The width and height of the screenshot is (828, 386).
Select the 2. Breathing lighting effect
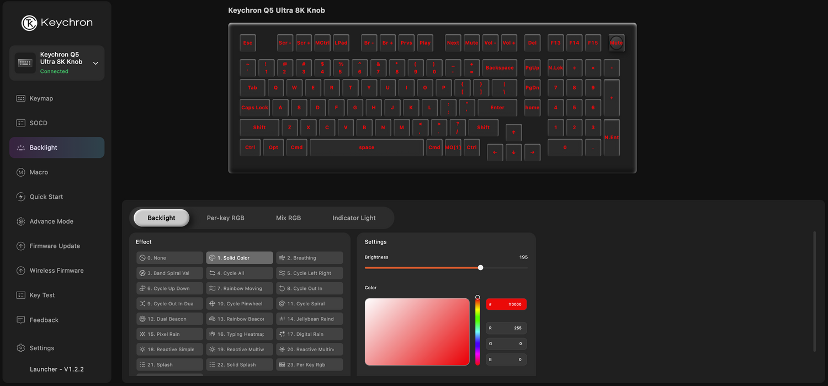tap(309, 257)
